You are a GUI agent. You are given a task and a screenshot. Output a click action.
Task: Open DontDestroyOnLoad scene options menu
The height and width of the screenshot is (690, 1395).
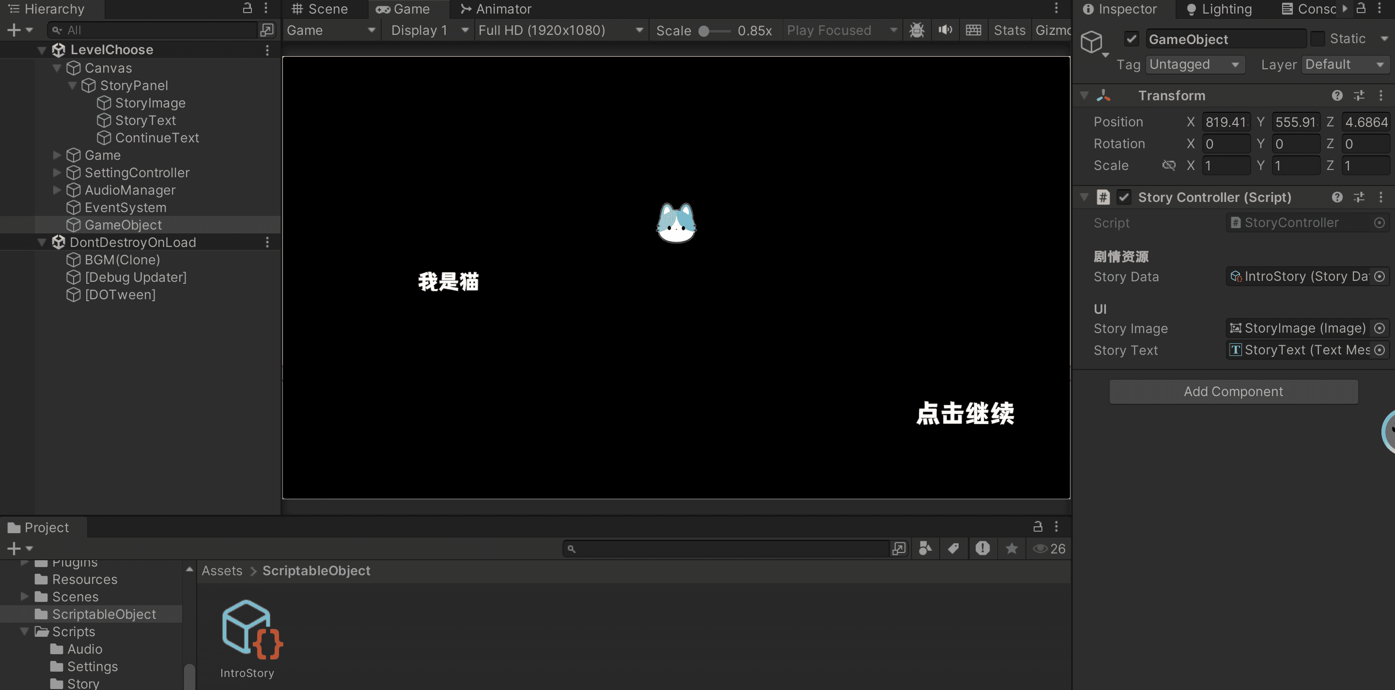pyautogui.click(x=267, y=242)
